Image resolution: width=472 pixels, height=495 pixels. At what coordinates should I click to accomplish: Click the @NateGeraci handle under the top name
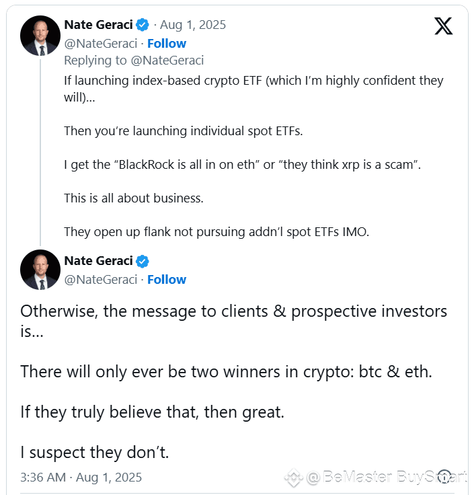tap(101, 44)
